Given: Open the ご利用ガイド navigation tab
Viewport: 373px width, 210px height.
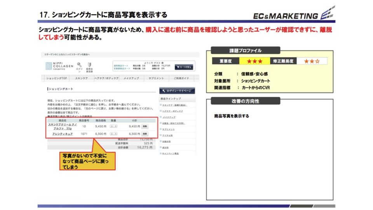Looking at the screenshot, I should pyautogui.click(x=181, y=78).
